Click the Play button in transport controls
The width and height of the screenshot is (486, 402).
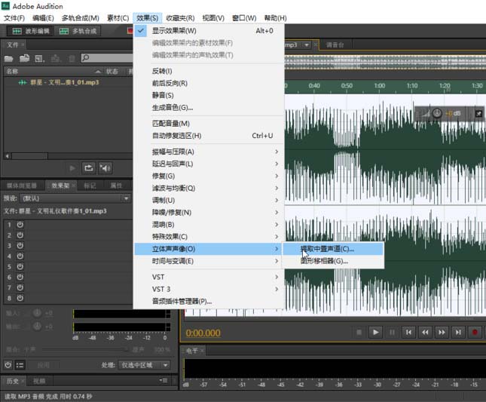click(x=375, y=332)
